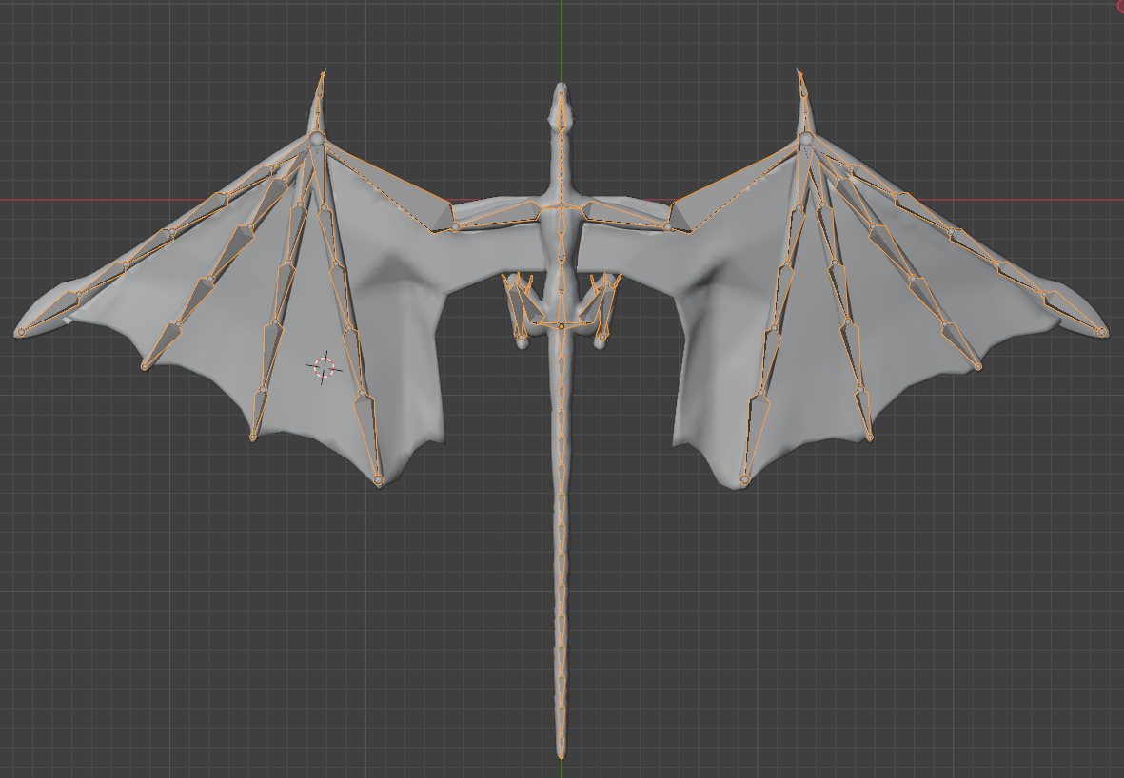This screenshot has height=778, width=1124.
Task: Select the hip joint between the hind legs
Action: (562, 326)
